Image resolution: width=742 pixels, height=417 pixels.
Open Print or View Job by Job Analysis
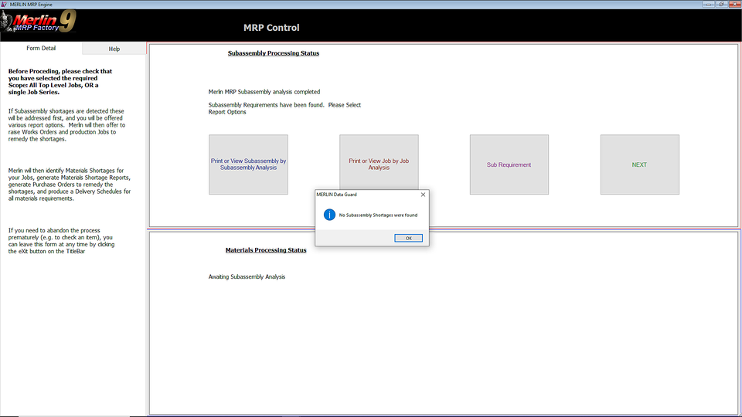pyautogui.click(x=379, y=164)
